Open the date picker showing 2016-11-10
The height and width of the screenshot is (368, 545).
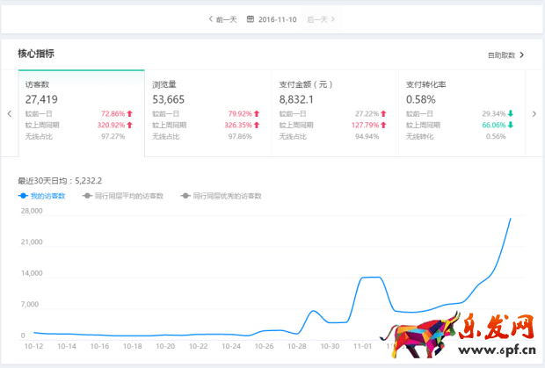coord(277,18)
